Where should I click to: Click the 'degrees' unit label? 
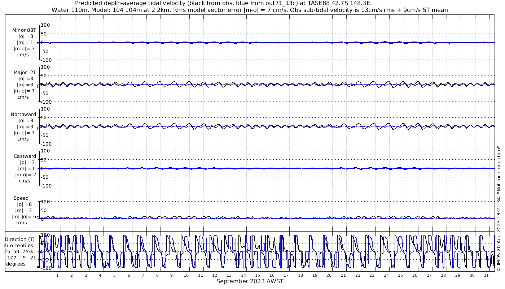[x=16, y=264]
